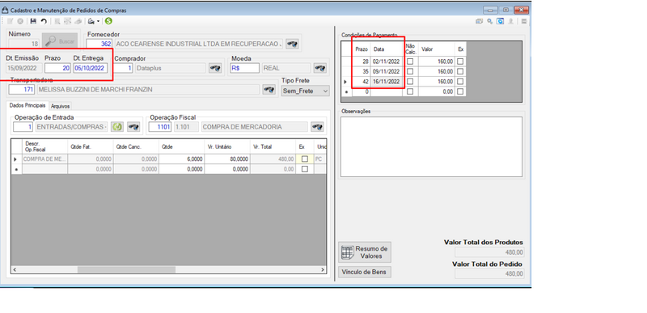Screen dimensions: 647x313
Task: Toggle Ex checkbox in empty item row
Action: click(x=305, y=169)
